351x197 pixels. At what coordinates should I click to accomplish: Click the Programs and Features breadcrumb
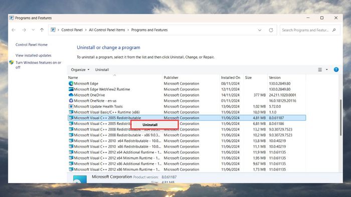coord(149,30)
